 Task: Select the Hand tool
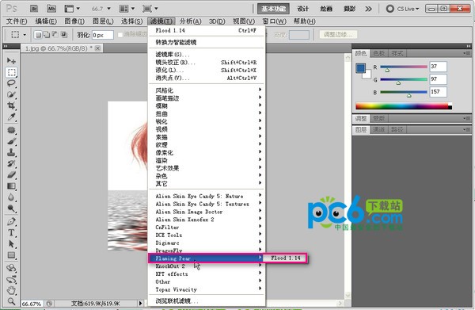[12, 290]
